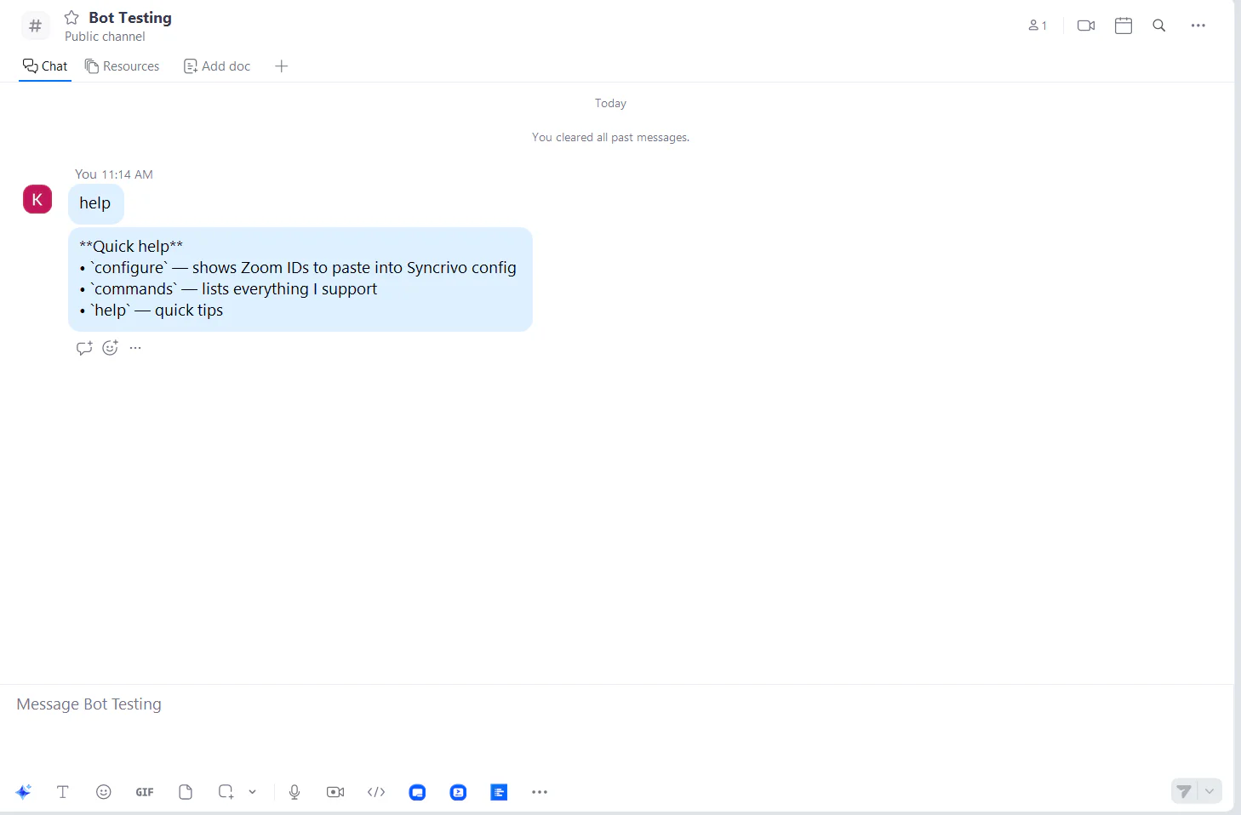Open the emoji picker in composer
The width and height of the screenshot is (1241, 815).
click(x=104, y=792)
